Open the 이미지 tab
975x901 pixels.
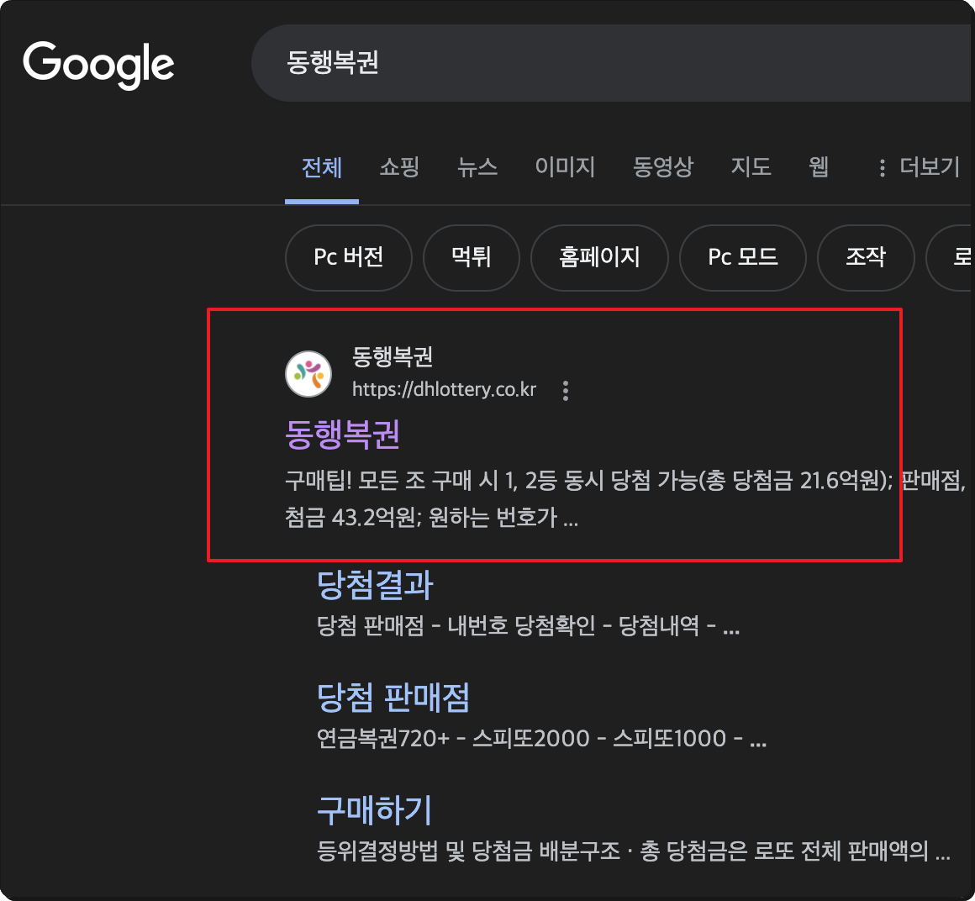tap(565, 166)
